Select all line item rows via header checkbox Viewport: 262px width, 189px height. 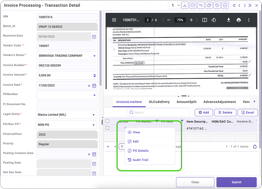[107, 121]
